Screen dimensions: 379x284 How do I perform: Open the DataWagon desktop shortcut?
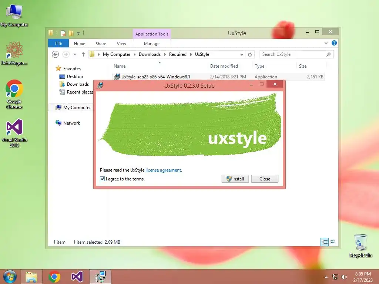pos(14,53)
